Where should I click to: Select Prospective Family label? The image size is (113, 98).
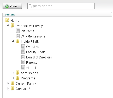coord(29,26)
